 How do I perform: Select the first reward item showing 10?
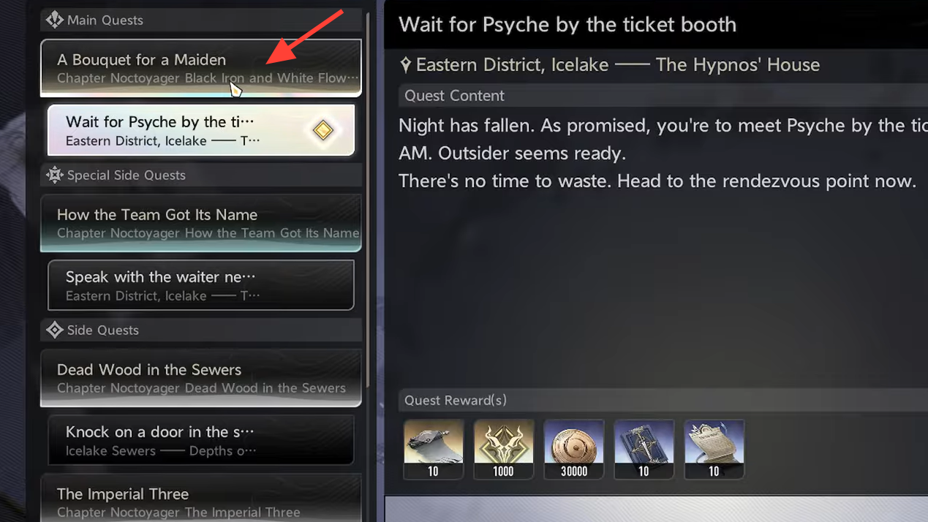[x=434, y=450]
